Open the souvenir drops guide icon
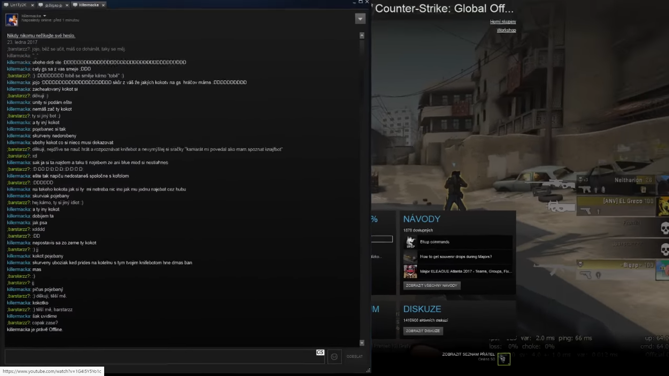 (x=410, y=257)
